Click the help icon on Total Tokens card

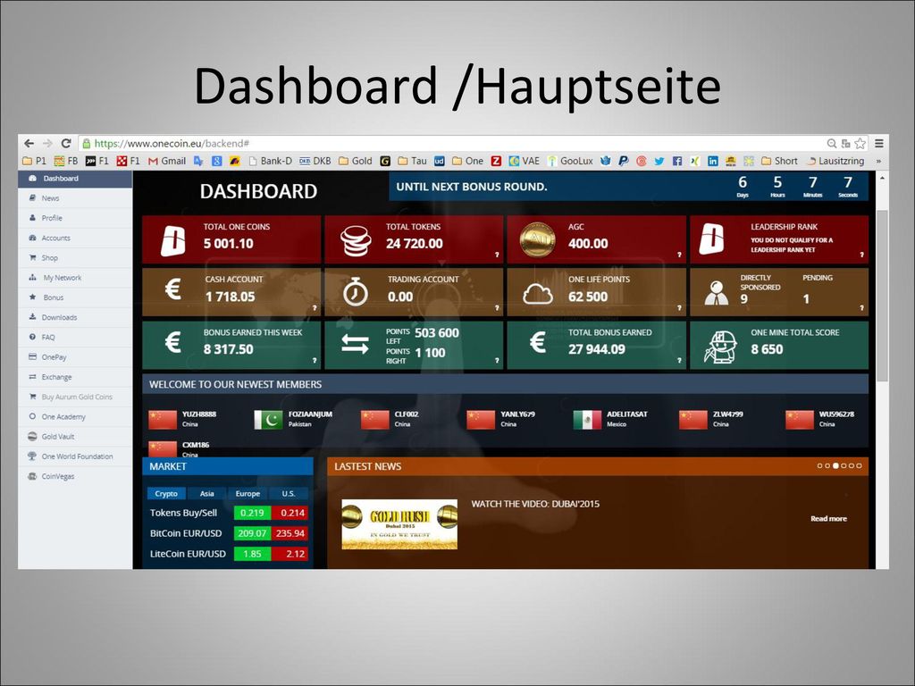point(497,255)
